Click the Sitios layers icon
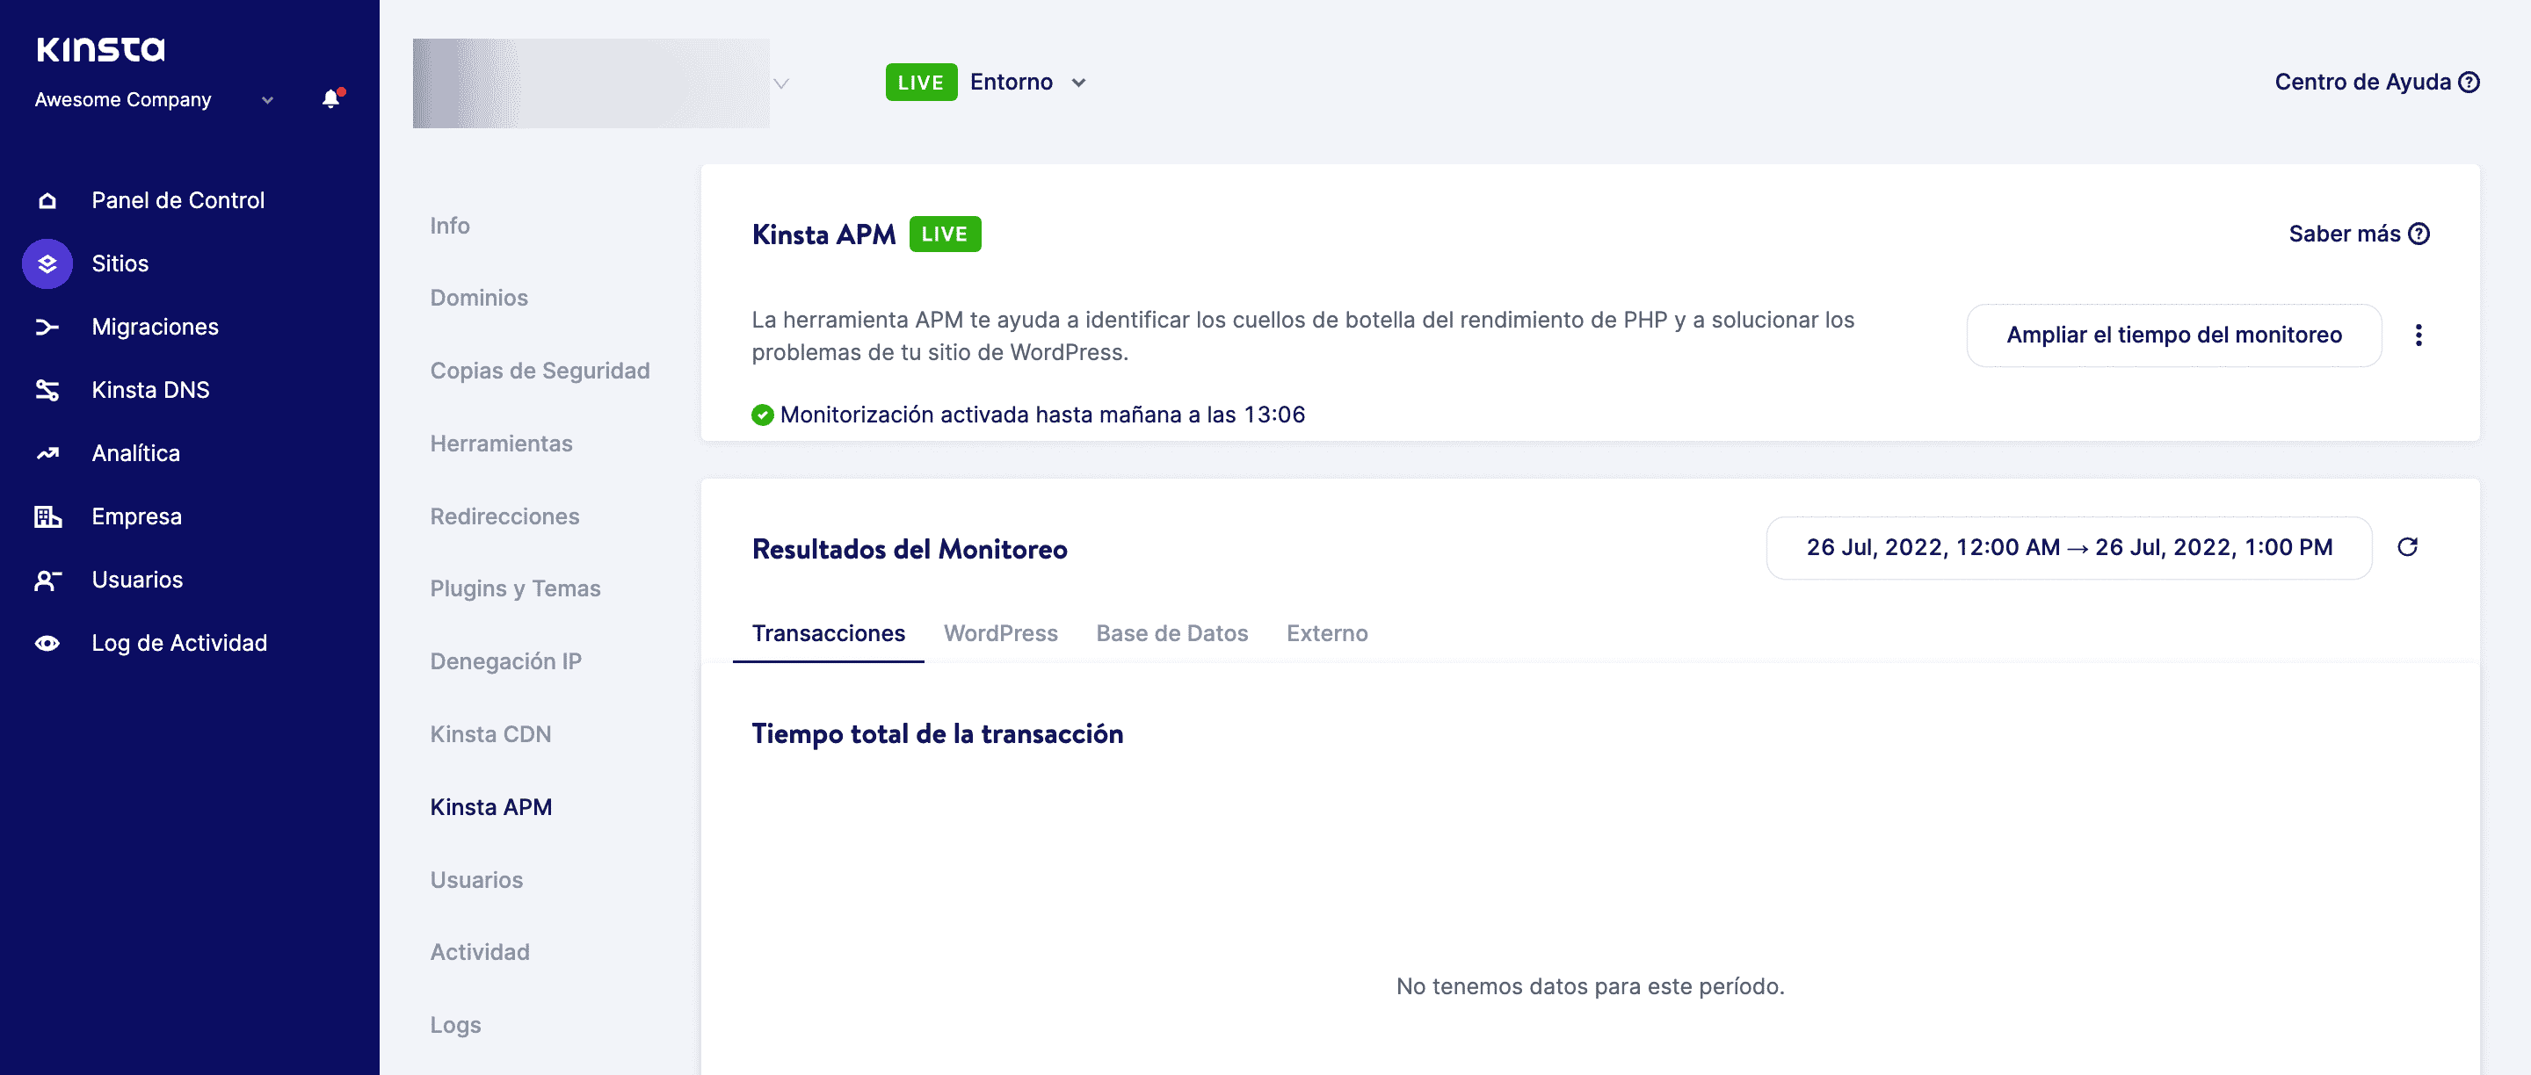Image resolution: width=2531 pixels, height=1075 pixels. point(47,263)
